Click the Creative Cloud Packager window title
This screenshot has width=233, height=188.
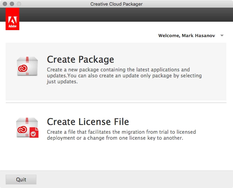116,4
